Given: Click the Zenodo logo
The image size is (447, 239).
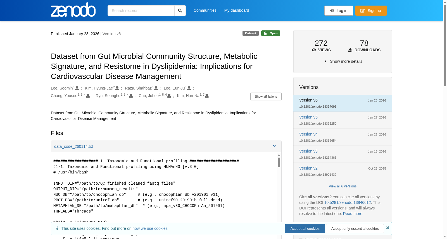Looking at the screenshot, I should coord(73,10).
